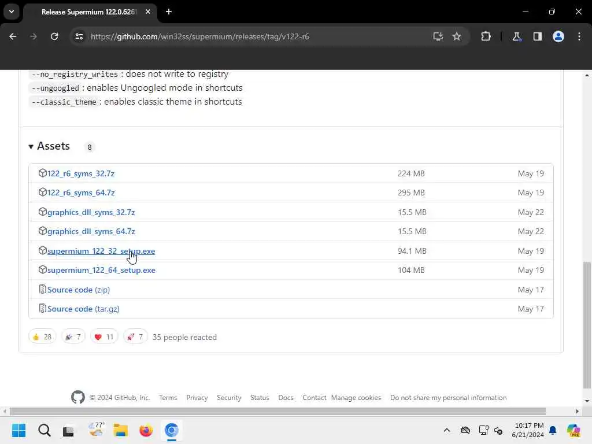Open the weather widget showing 77°
The image size is (592, 444).
pos(96,430)
